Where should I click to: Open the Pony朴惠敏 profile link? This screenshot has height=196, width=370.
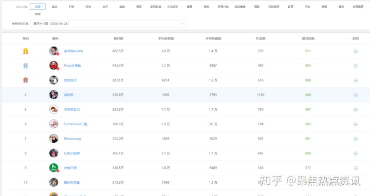(72, 66)
